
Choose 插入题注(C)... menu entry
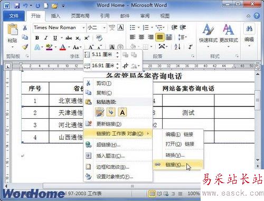pos(118,156)
